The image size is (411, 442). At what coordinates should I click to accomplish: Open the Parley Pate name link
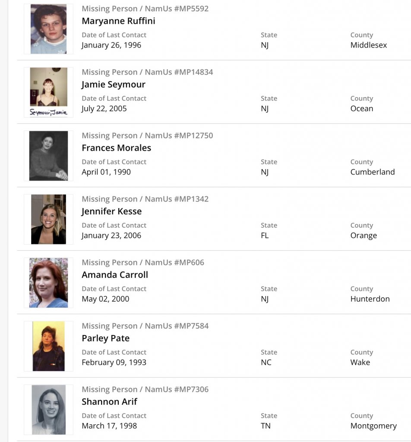[106, 338]
